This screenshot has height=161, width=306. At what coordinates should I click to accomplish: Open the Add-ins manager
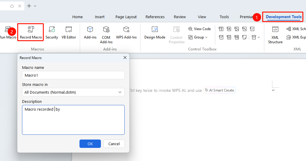(x=90, y=32)
